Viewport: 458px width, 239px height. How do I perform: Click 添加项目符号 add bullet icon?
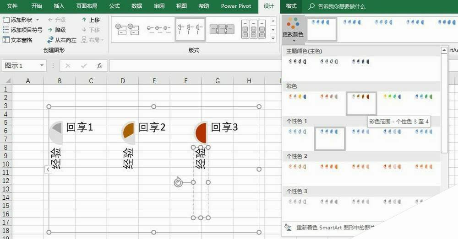6,30
